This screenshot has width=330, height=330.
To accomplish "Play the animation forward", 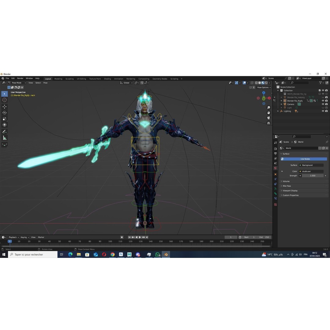I will [140, 237].
